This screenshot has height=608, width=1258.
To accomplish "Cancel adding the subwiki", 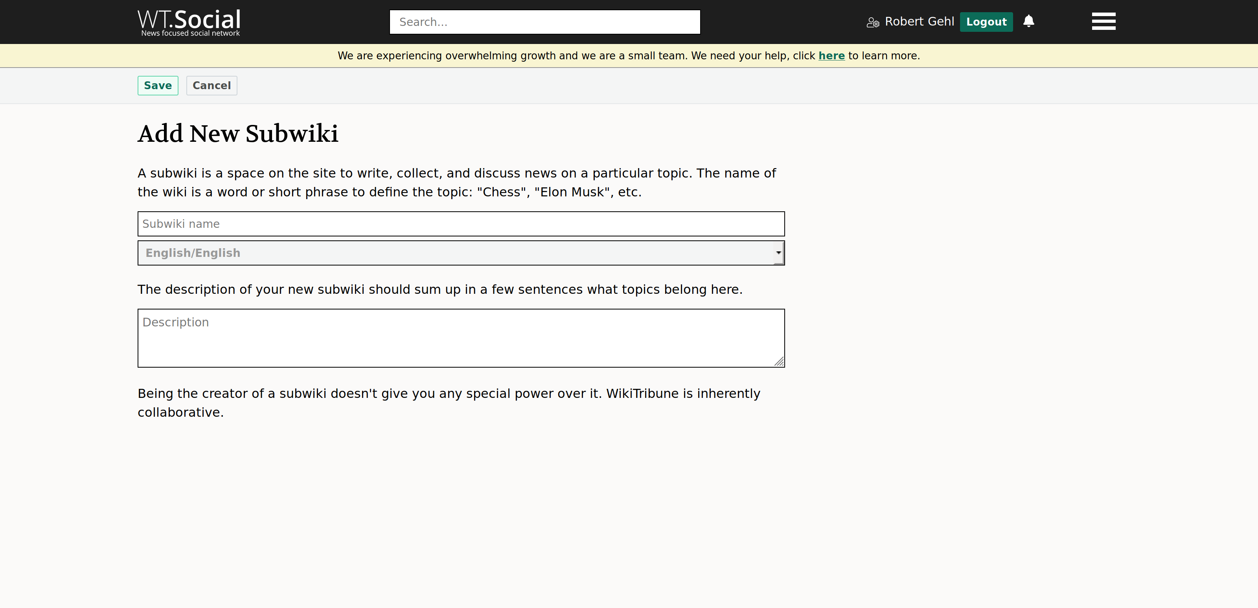I will tap(212, 85).
